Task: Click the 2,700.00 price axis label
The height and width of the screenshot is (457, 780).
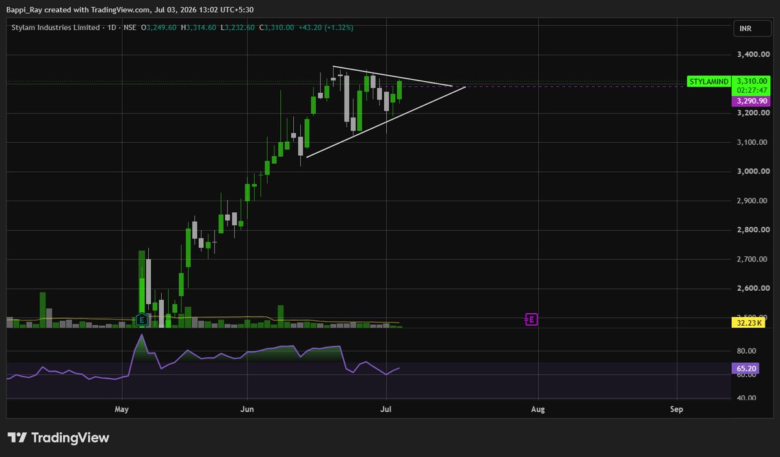Action: tap(753, 259)
